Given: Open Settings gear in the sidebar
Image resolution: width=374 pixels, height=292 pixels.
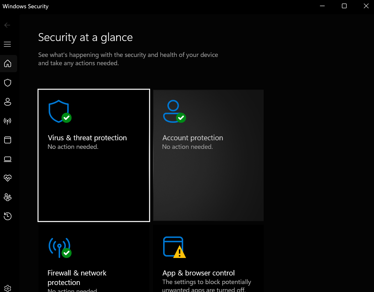Looking at the screenshot, I should [8, 288].
